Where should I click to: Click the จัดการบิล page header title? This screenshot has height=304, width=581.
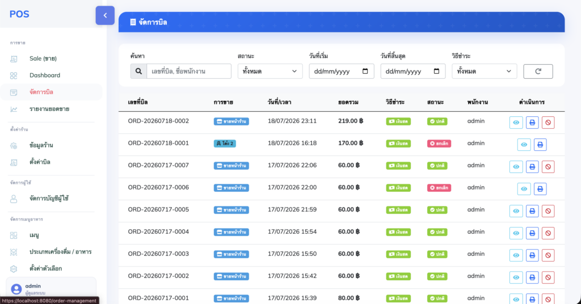coord(149,22)
